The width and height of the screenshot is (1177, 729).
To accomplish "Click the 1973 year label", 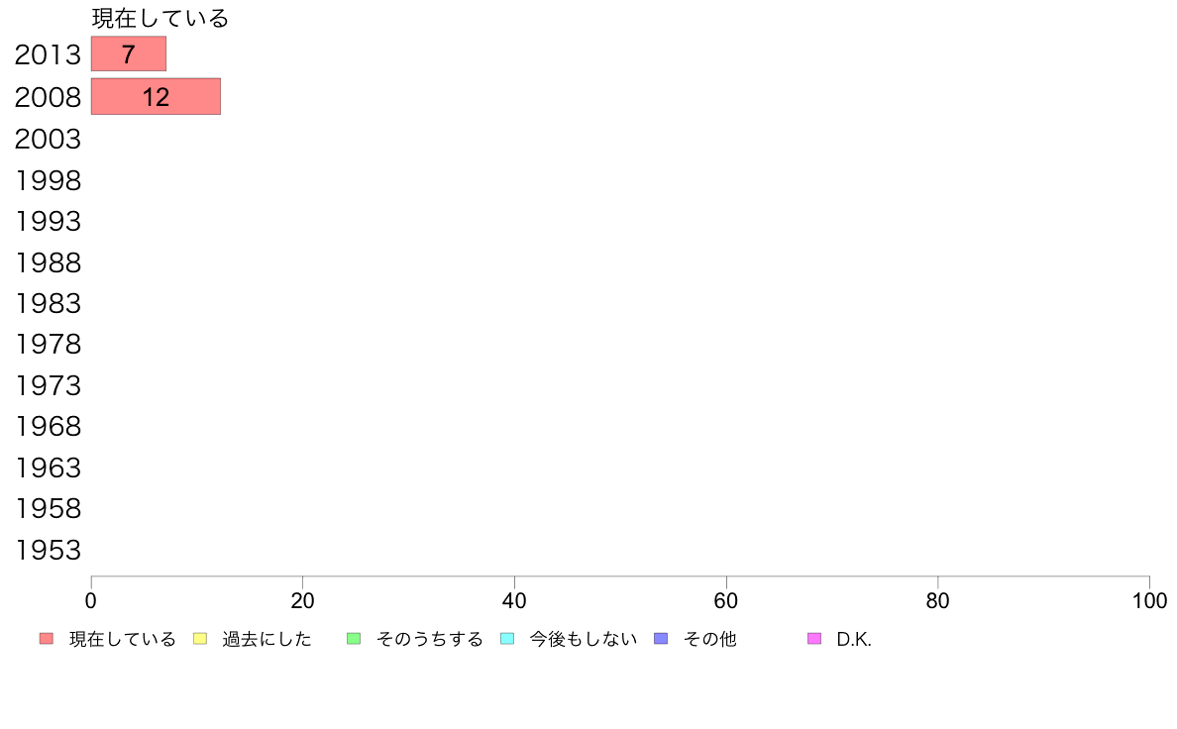I will (x=48, y=385).
